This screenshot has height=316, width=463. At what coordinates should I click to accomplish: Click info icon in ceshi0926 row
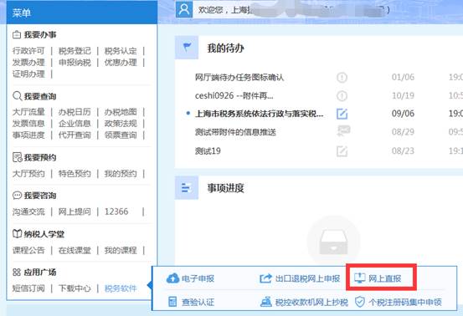pyautogui.click(x=342, y=96)
